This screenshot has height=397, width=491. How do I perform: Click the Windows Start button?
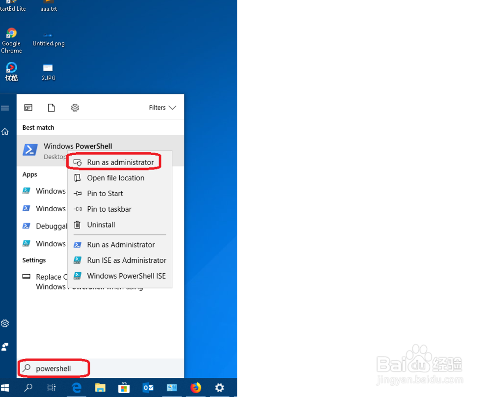(5, 388)
